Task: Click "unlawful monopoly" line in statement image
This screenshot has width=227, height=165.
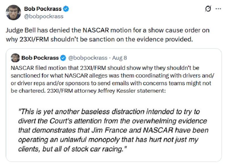Action: (108, 140)
